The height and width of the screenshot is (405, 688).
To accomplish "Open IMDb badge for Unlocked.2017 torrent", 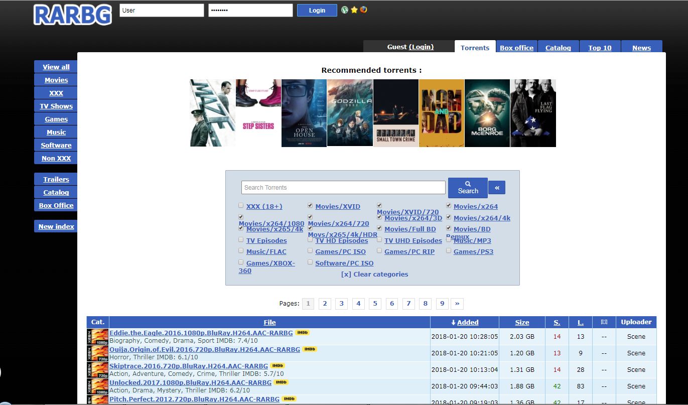I will click(281, 382).
